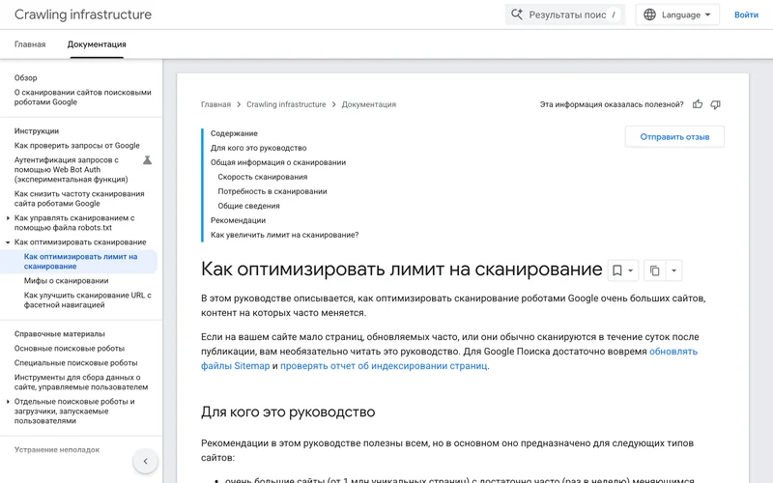Open 'Инструменты для сбора данных о сайте'

81,382
